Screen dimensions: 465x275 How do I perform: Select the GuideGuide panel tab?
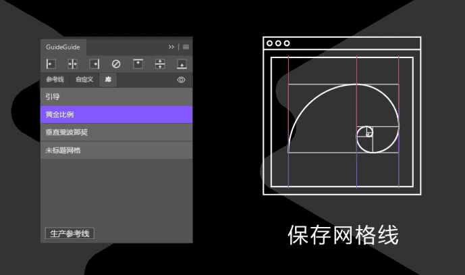(x=63, y=47)
